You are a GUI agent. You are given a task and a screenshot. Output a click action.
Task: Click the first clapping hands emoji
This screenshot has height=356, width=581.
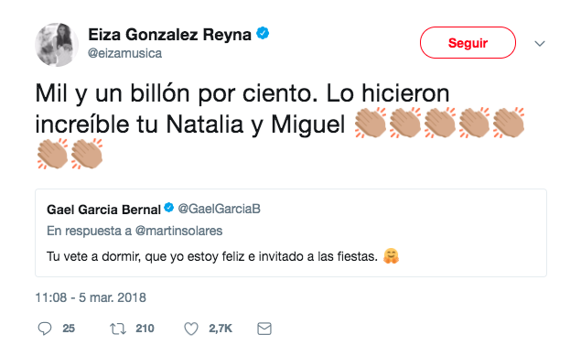[x=371, y=123]
